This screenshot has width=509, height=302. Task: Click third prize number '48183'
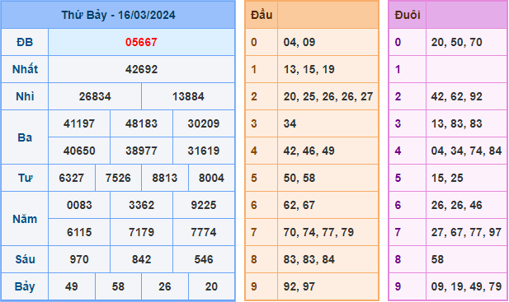pos(141,123)
